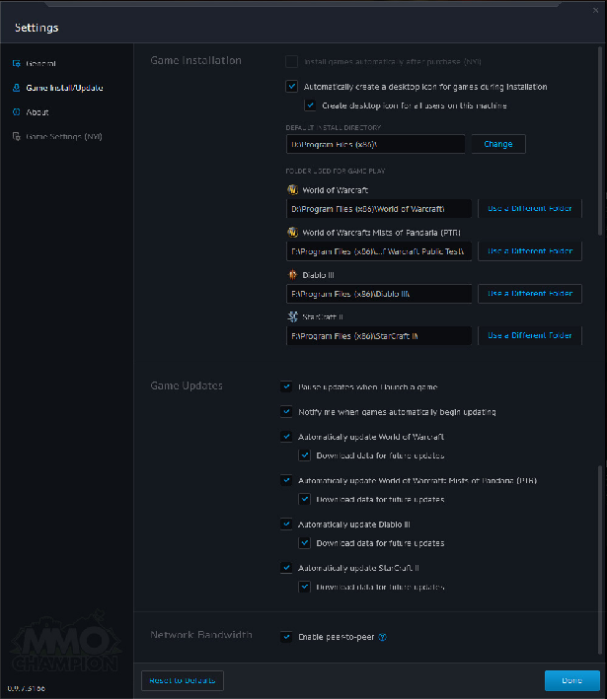Click the General sidebar icon
607x699 pixels.
coord(17,63)
